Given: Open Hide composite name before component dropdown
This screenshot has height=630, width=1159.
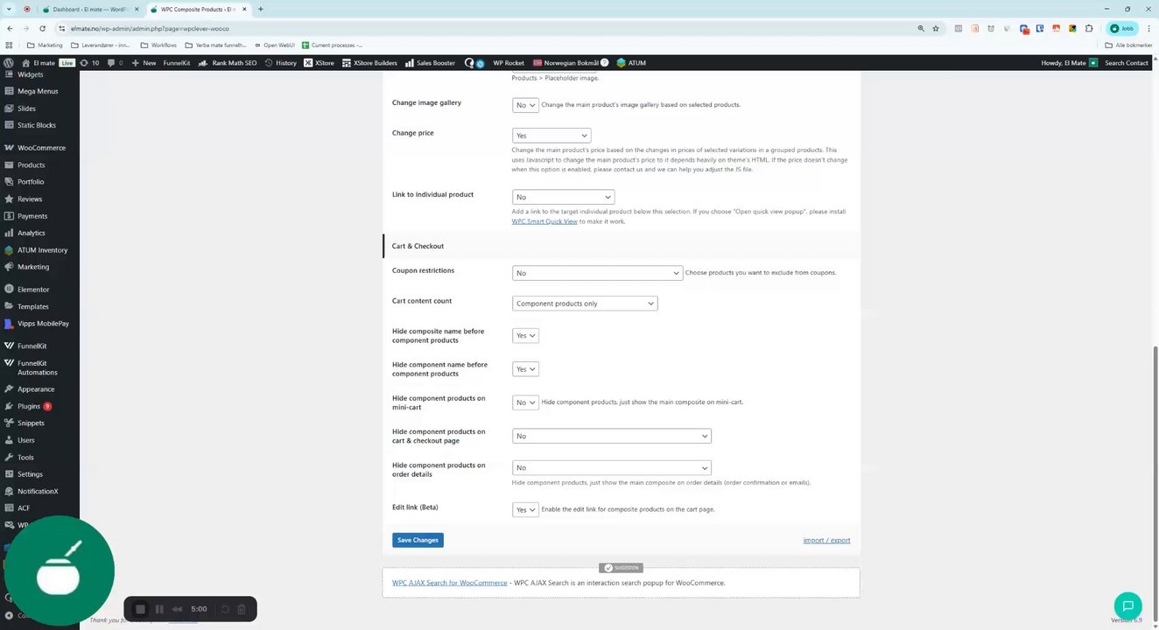Looking at the screenshot, I should (525, 336).
